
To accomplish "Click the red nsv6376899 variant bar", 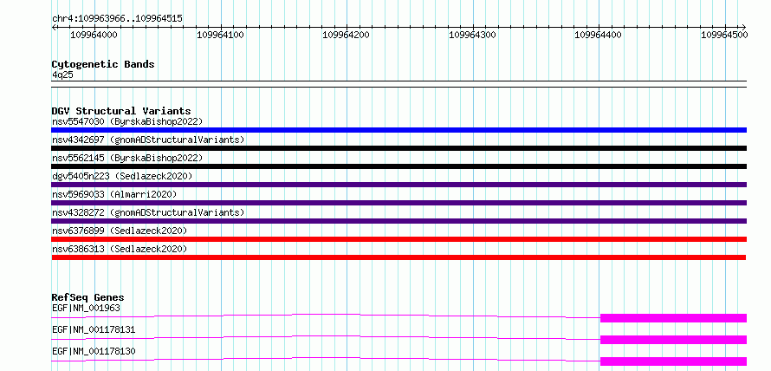I will coord(398,239).
